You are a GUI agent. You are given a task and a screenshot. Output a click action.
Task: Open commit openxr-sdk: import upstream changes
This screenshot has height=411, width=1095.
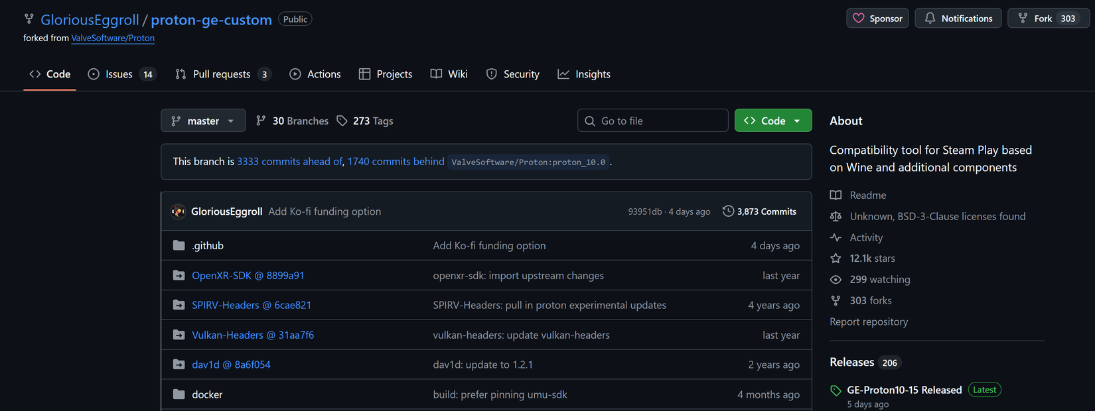(x=518, y=275)
